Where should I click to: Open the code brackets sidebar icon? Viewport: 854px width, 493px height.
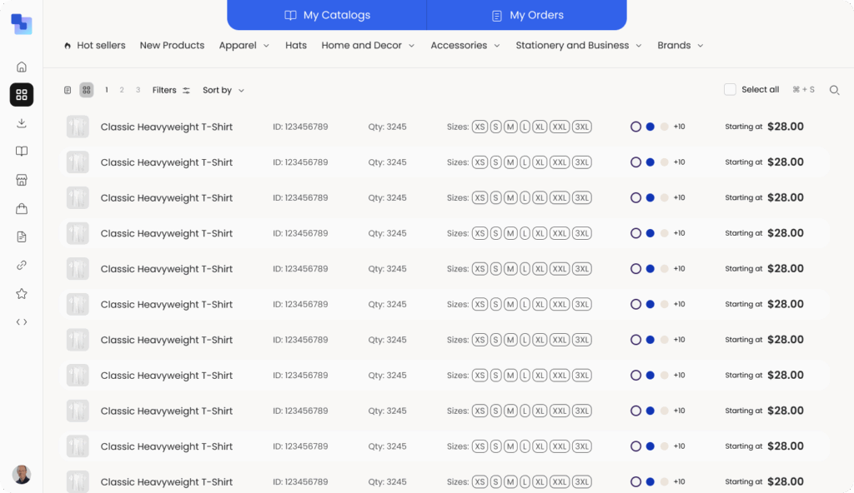coord(22,321)
